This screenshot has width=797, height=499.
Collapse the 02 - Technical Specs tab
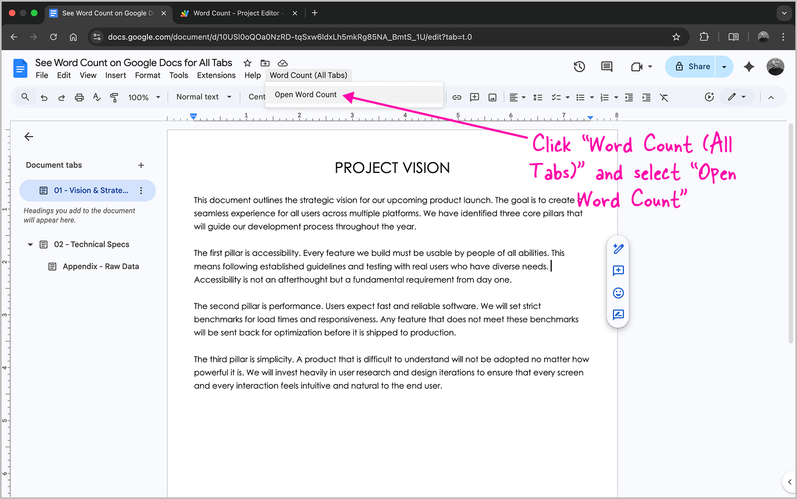30,244
